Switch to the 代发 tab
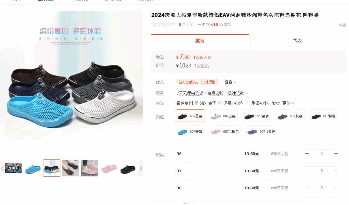The height and width of the screenshot is (205, 349). (x=297, y=40)
